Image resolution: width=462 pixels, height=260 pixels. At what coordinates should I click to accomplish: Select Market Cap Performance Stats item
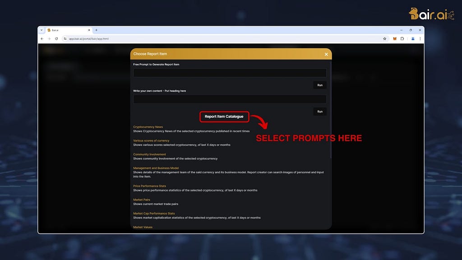(x=154, y=214)
